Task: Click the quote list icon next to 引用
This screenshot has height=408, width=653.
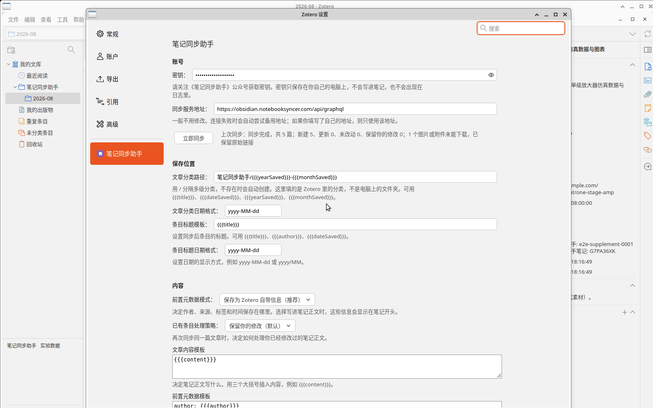Action: (x=100, y=102)
